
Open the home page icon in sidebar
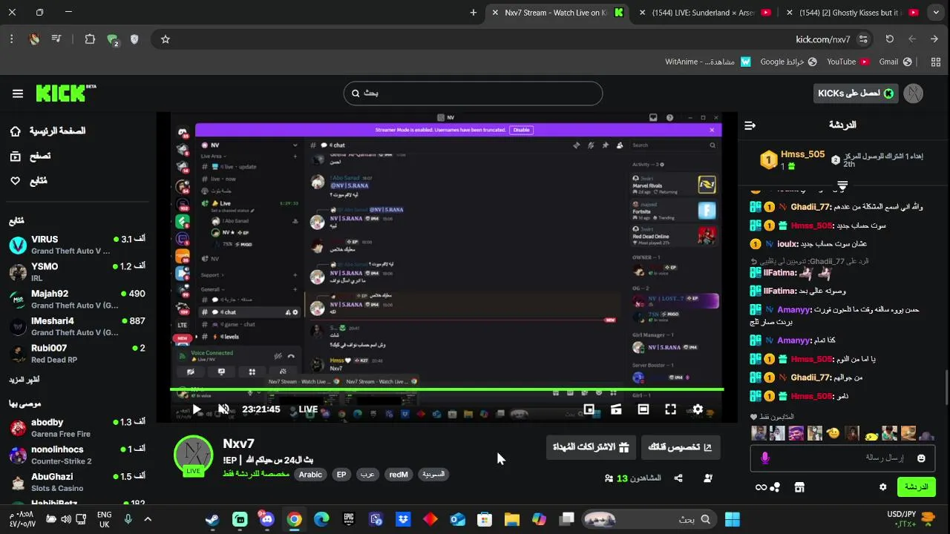click(x=16, y=131)
